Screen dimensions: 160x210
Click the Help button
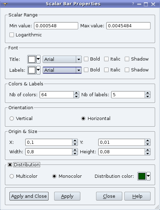coord(137,196)
